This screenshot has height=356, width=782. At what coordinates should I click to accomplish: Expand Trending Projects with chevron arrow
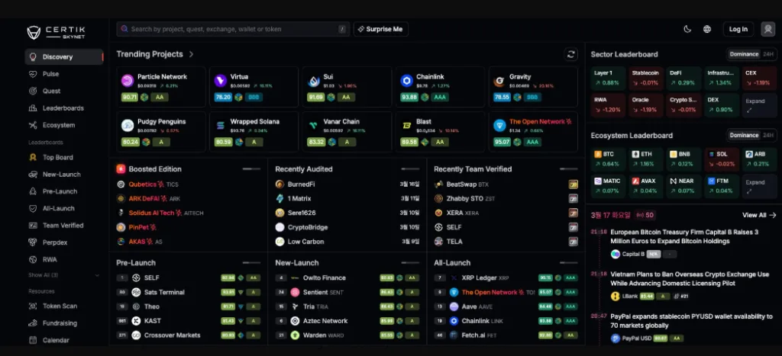click(x=191, y=54)
